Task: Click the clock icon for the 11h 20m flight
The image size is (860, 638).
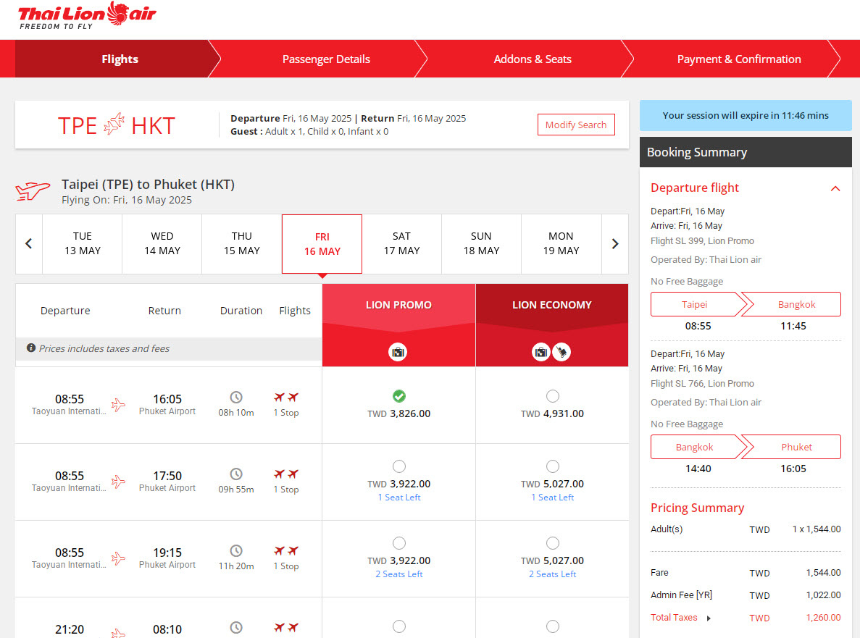Action: (x=236, y=551)
